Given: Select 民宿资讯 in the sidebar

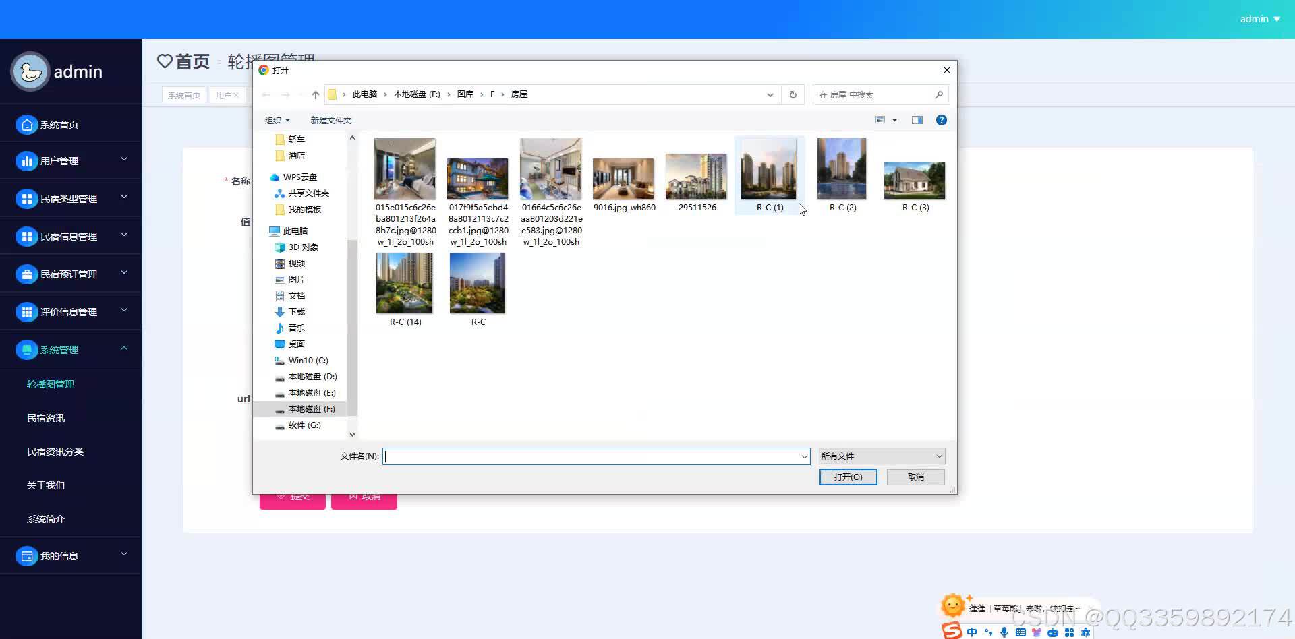Looking at the screenshot, I should tap(46, 418).
